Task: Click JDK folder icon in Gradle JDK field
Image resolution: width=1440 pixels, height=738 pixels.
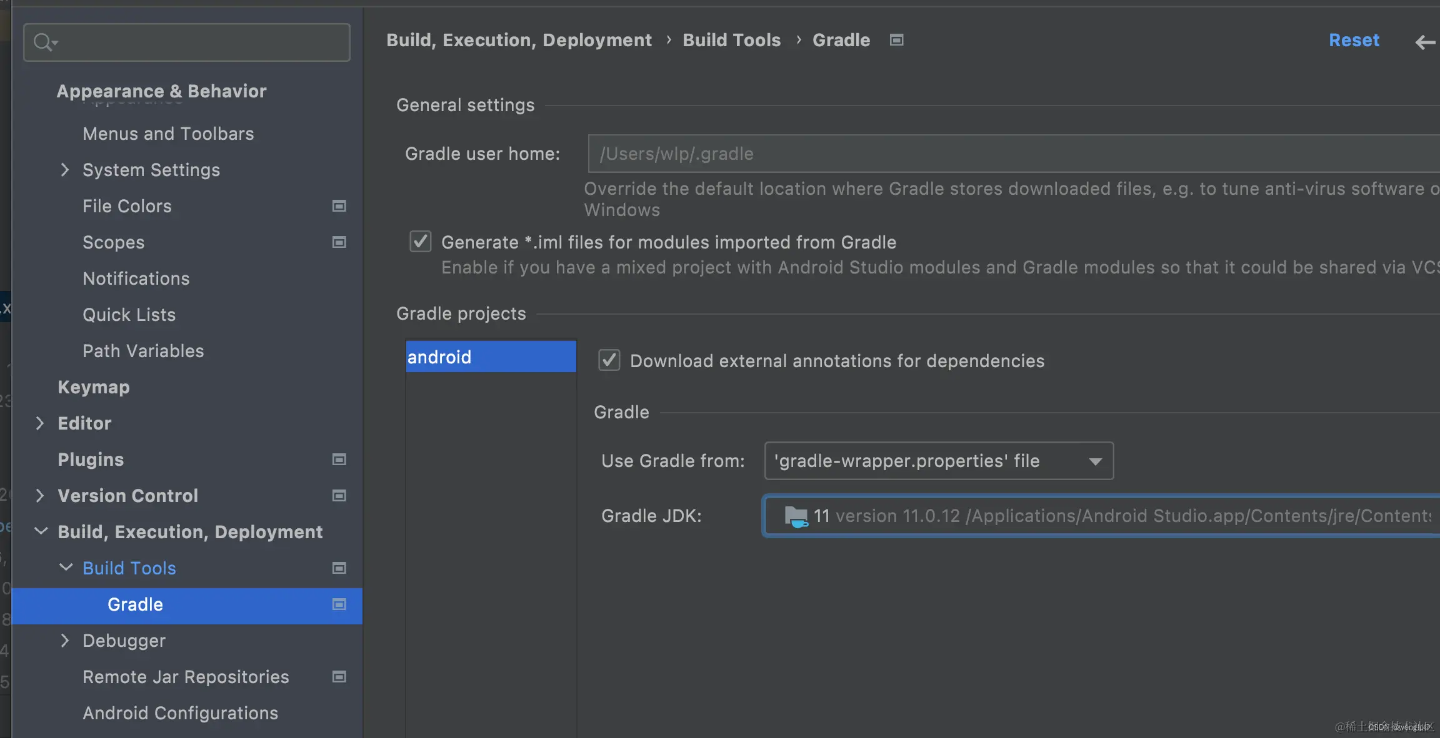Action: [796, 516]
